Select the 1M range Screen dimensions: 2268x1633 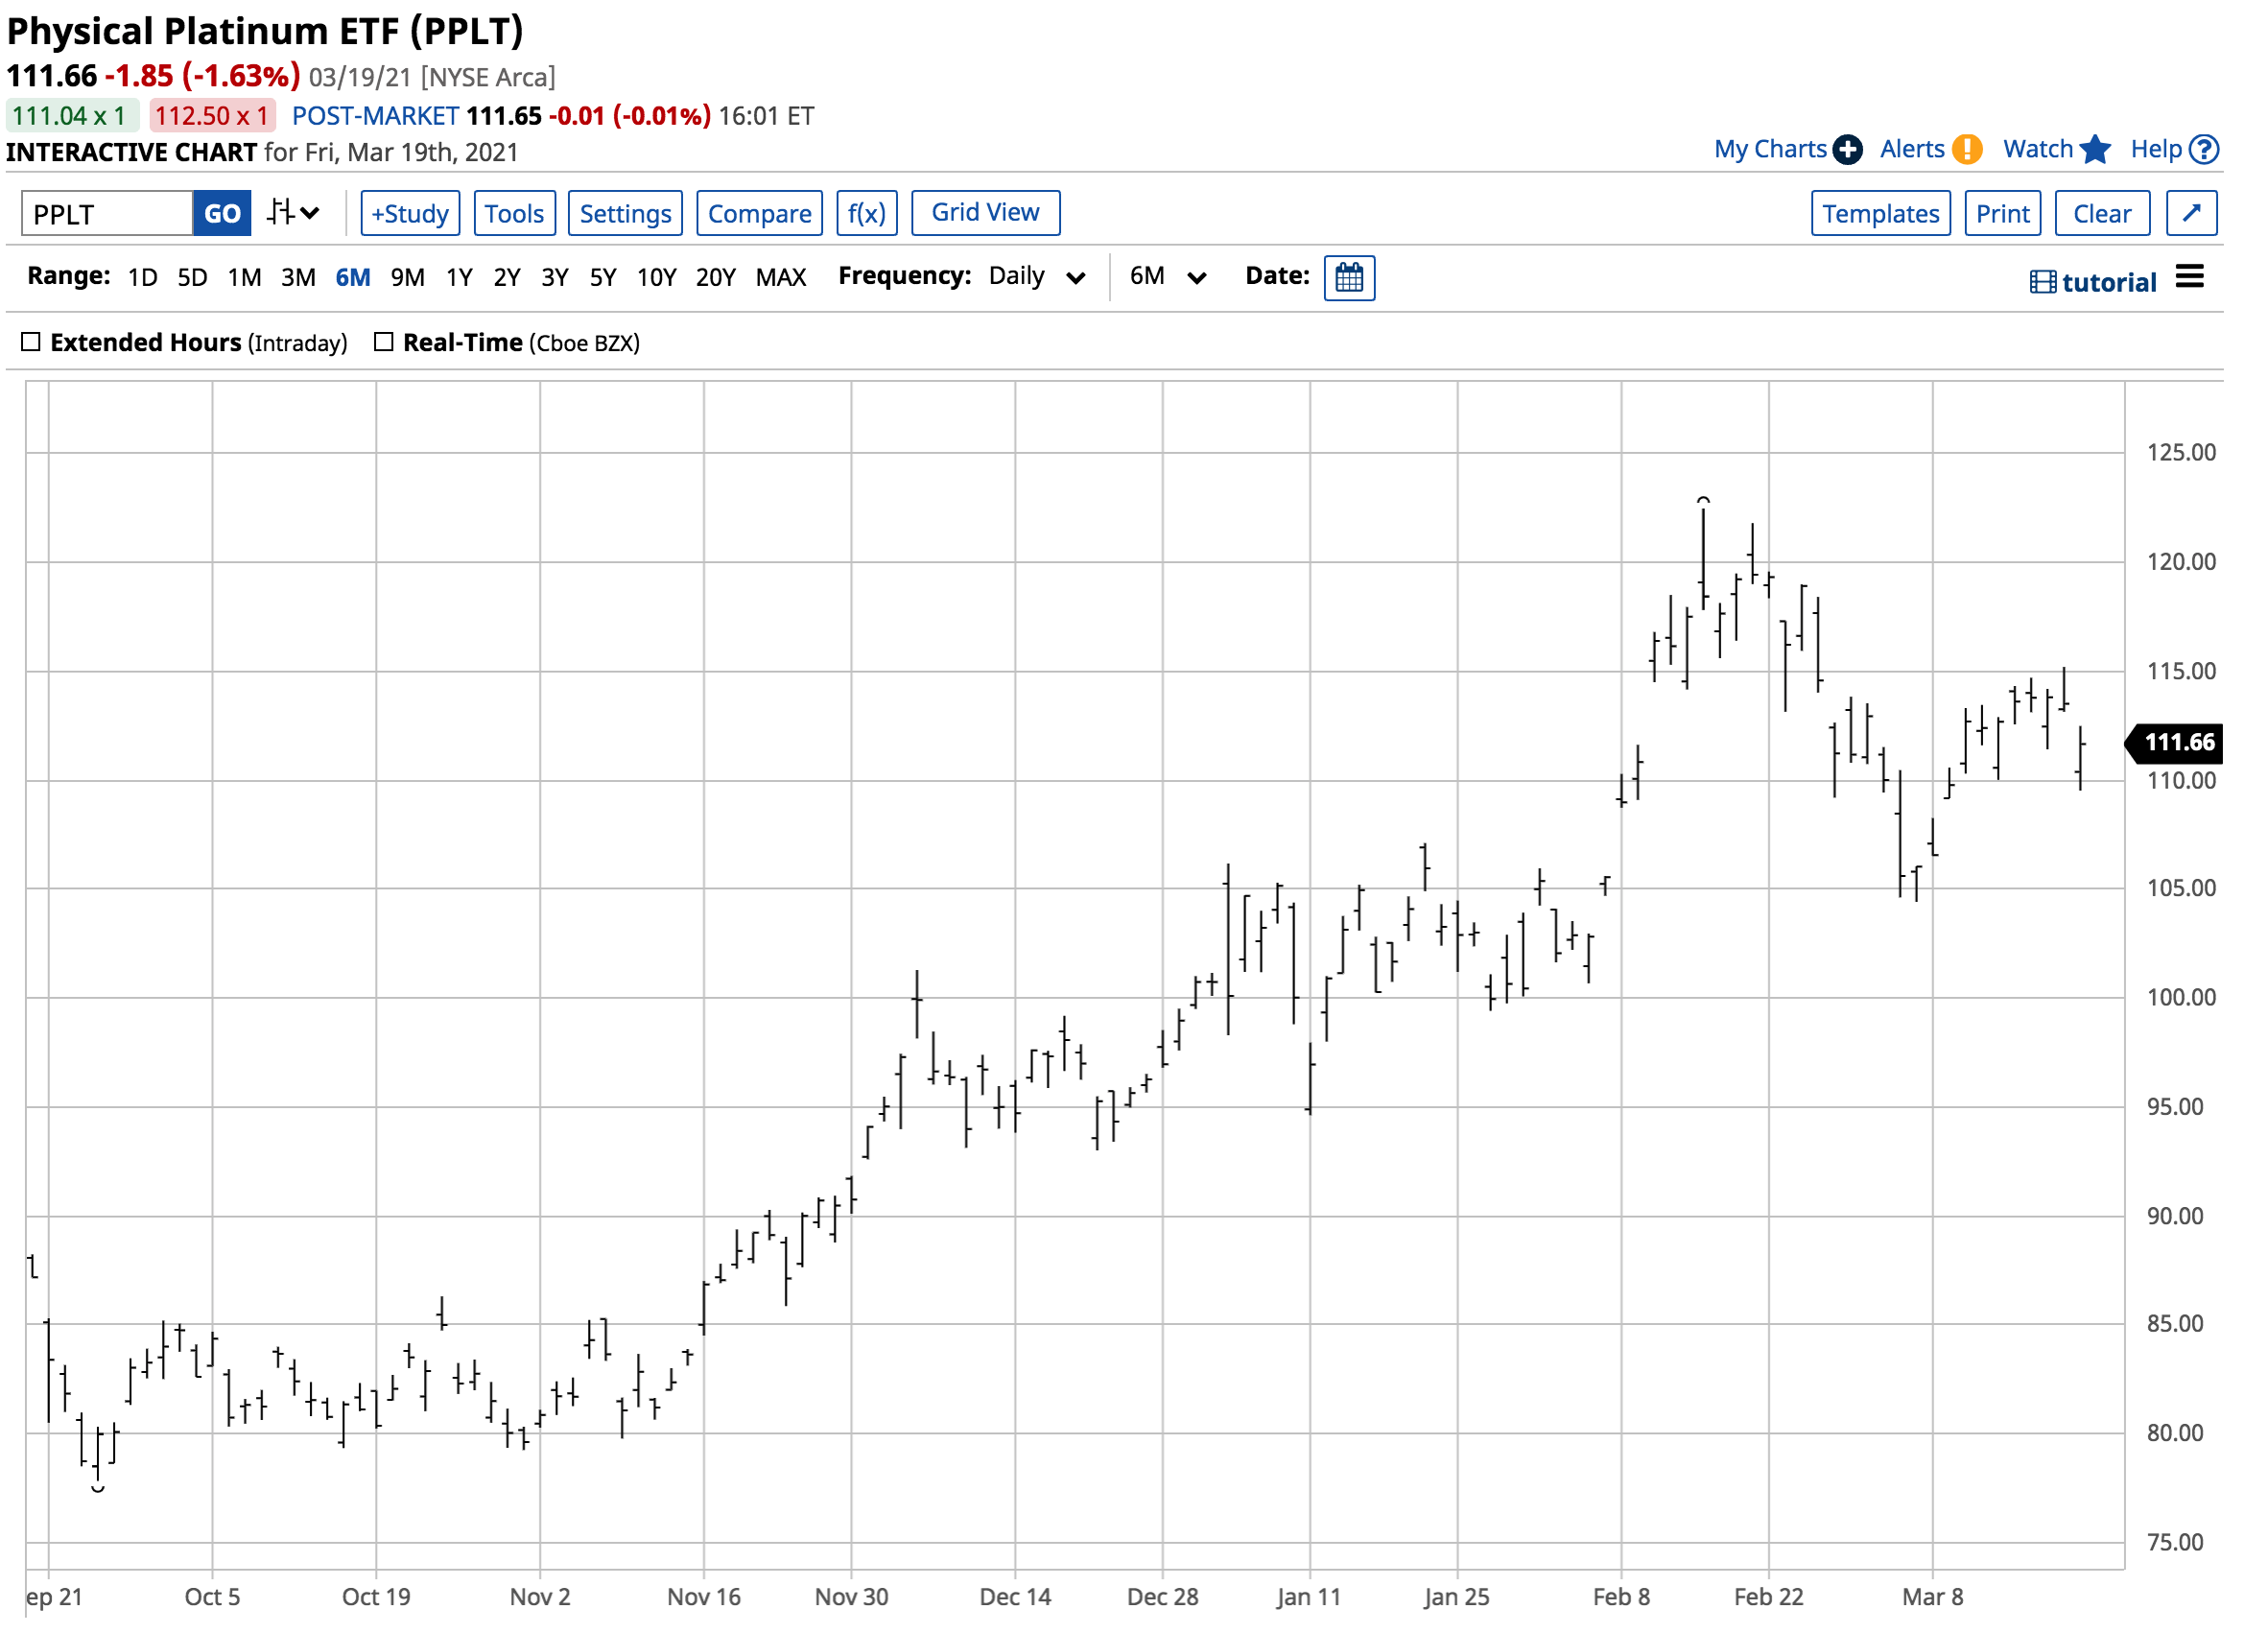tap(245, 278)
